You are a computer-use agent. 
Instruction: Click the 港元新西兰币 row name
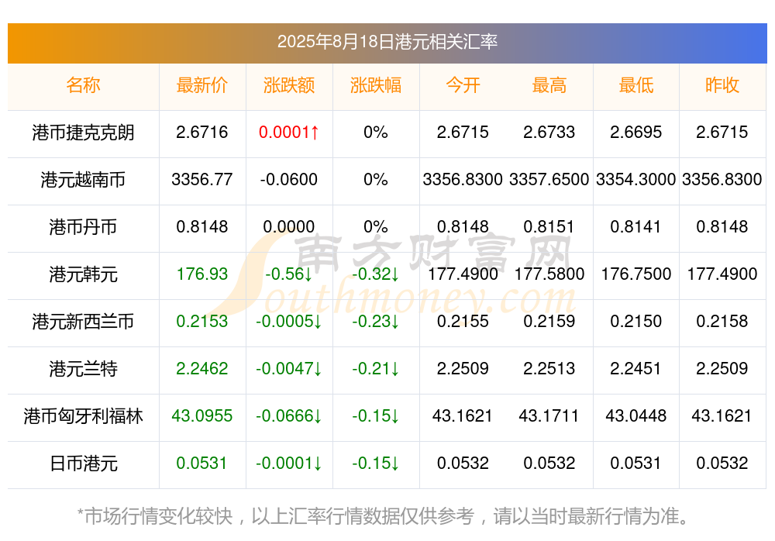[x=83, y=322]
